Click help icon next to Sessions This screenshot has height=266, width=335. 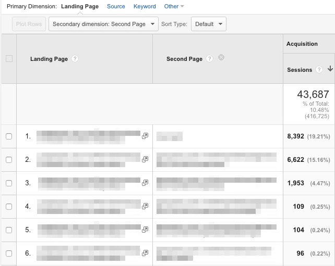coord(319,70)
